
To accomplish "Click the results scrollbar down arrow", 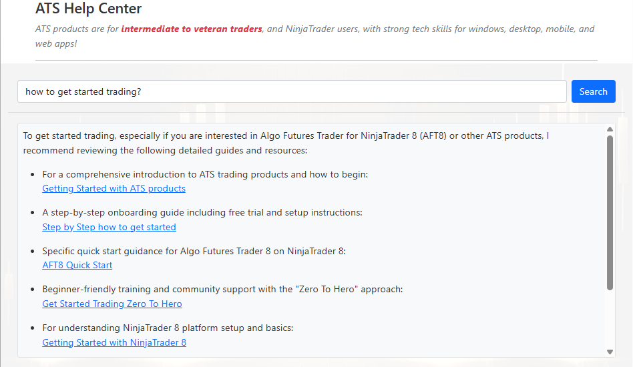I will pos(610,352).
